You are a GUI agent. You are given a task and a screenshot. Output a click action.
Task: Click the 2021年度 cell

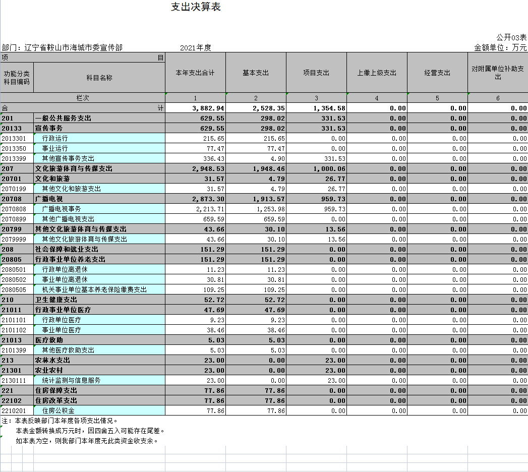point(196,47)
